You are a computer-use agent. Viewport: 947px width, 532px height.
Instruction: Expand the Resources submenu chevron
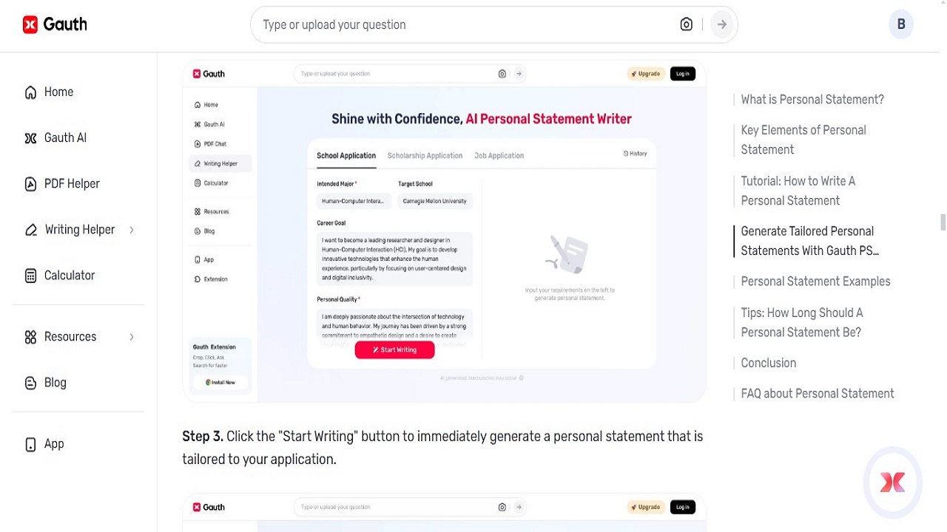[x=132, y=337]
